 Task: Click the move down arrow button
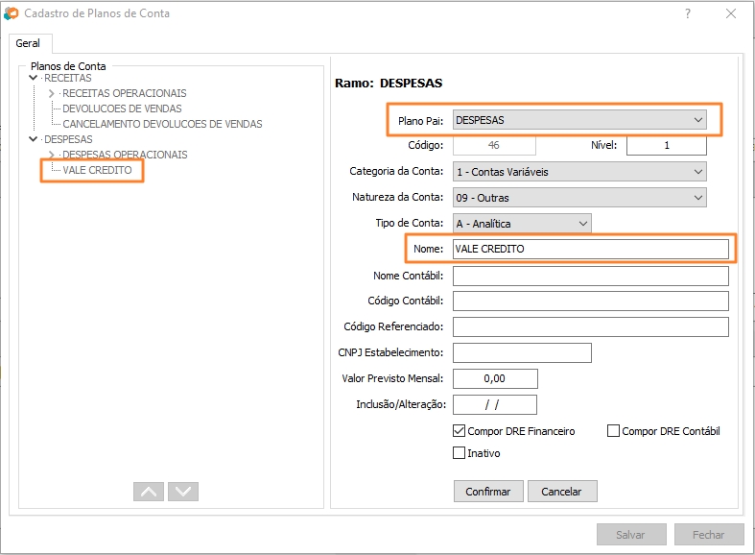pos(182,491)
